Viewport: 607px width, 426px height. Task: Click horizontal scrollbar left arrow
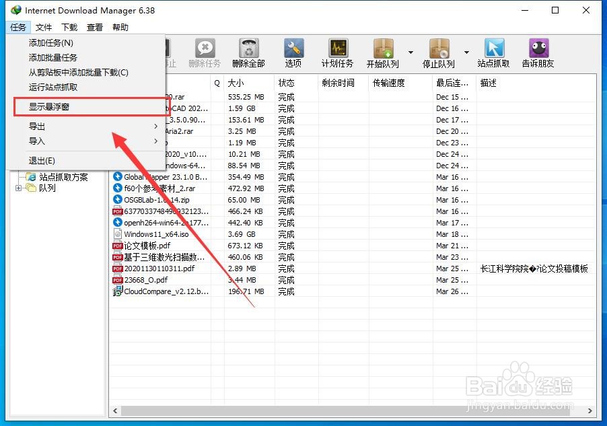pyautogui.click(x=115, y=411)
